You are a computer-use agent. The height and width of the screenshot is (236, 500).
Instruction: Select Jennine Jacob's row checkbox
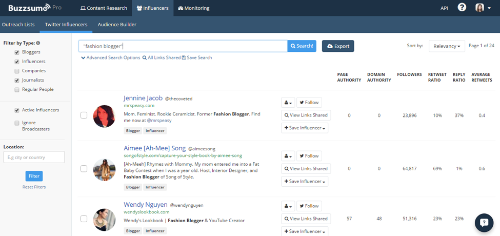[x=84, y=115]
